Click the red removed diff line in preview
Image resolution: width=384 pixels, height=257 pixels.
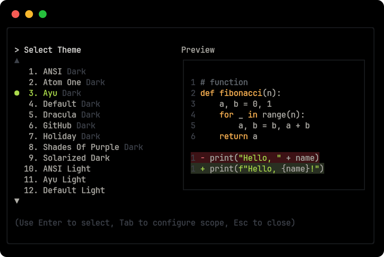click(255, 158)
